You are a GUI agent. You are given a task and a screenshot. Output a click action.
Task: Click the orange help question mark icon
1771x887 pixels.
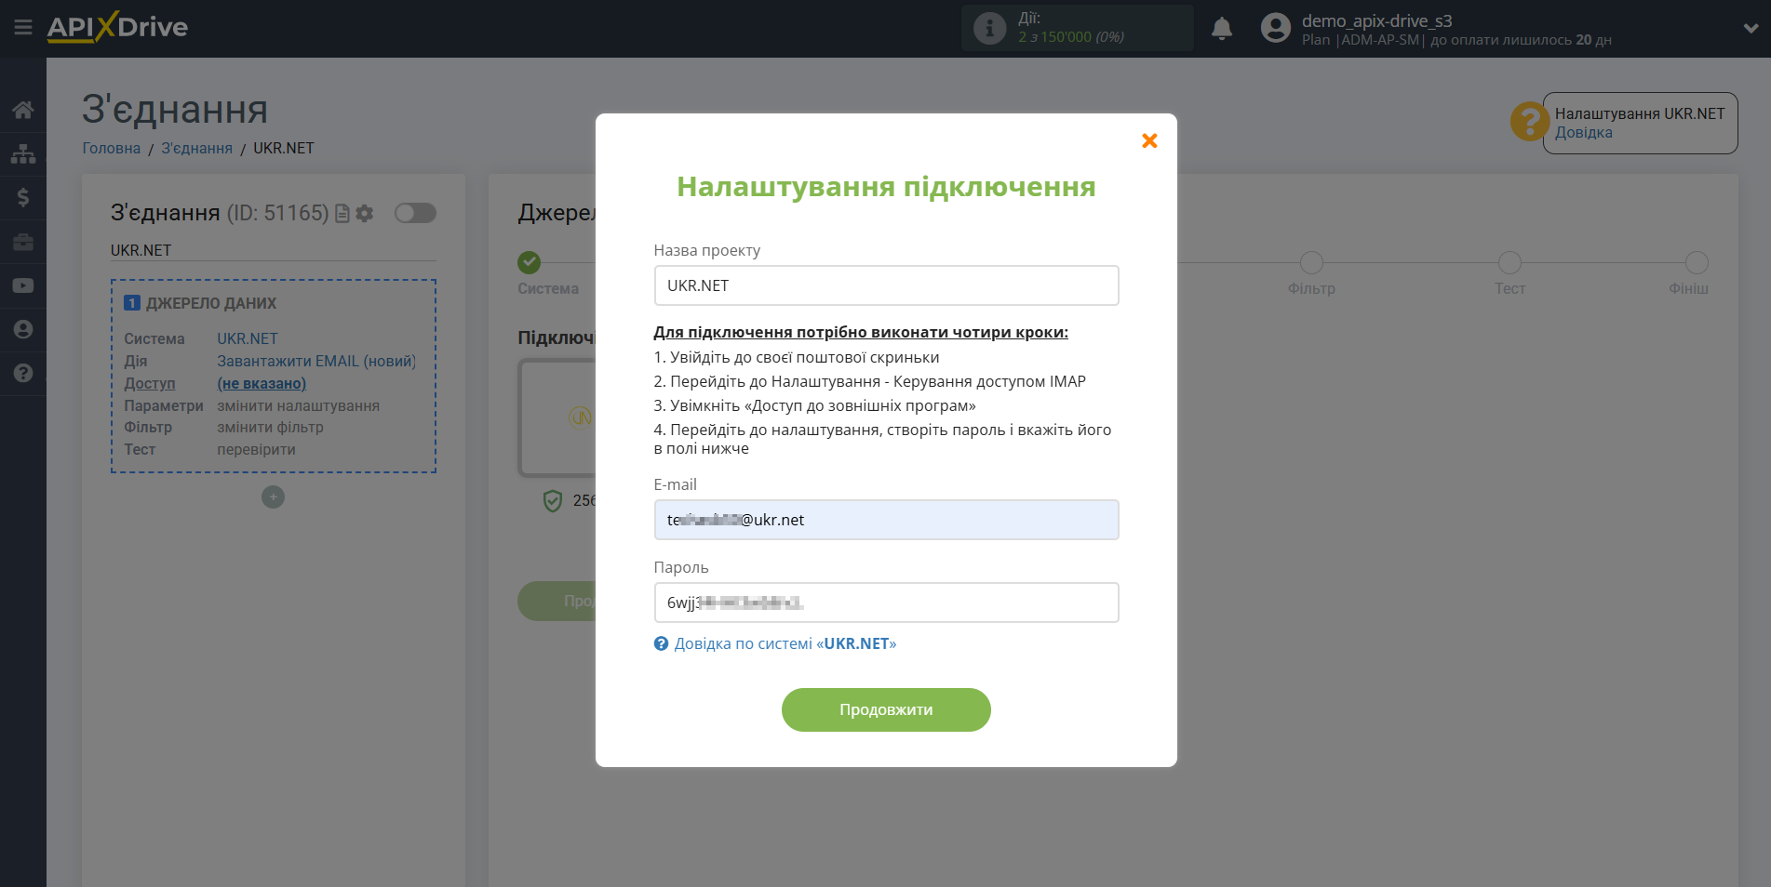1529,121
